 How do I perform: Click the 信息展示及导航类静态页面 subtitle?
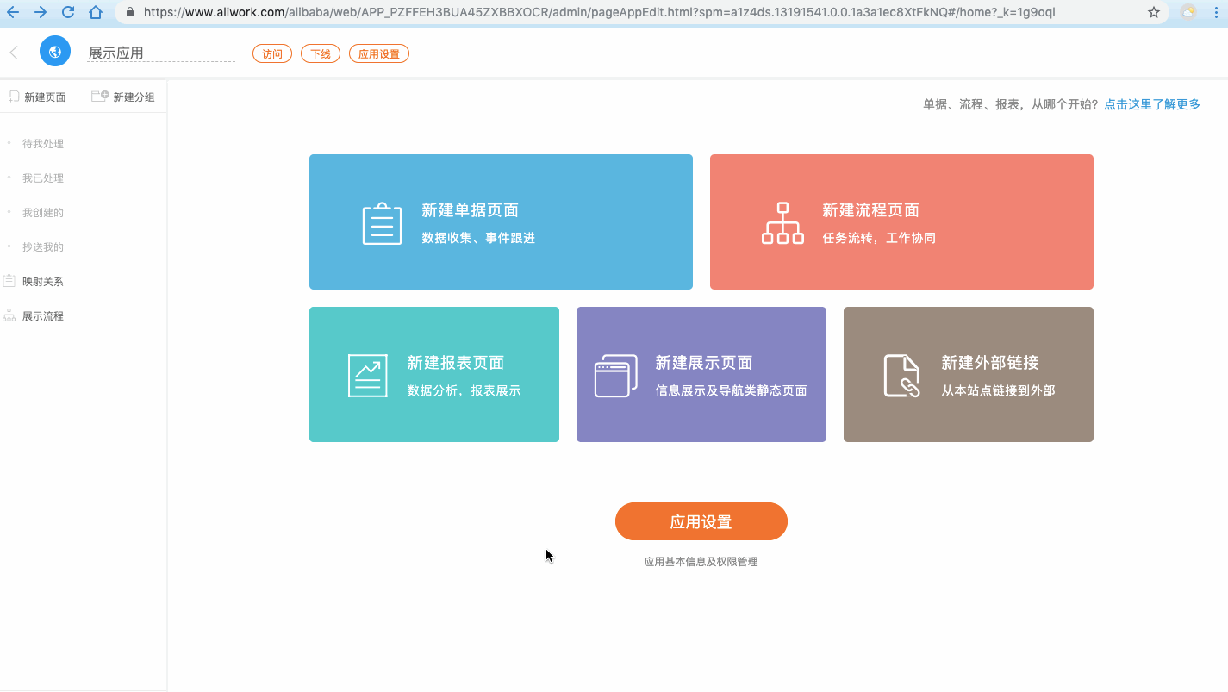coord(732,390)
